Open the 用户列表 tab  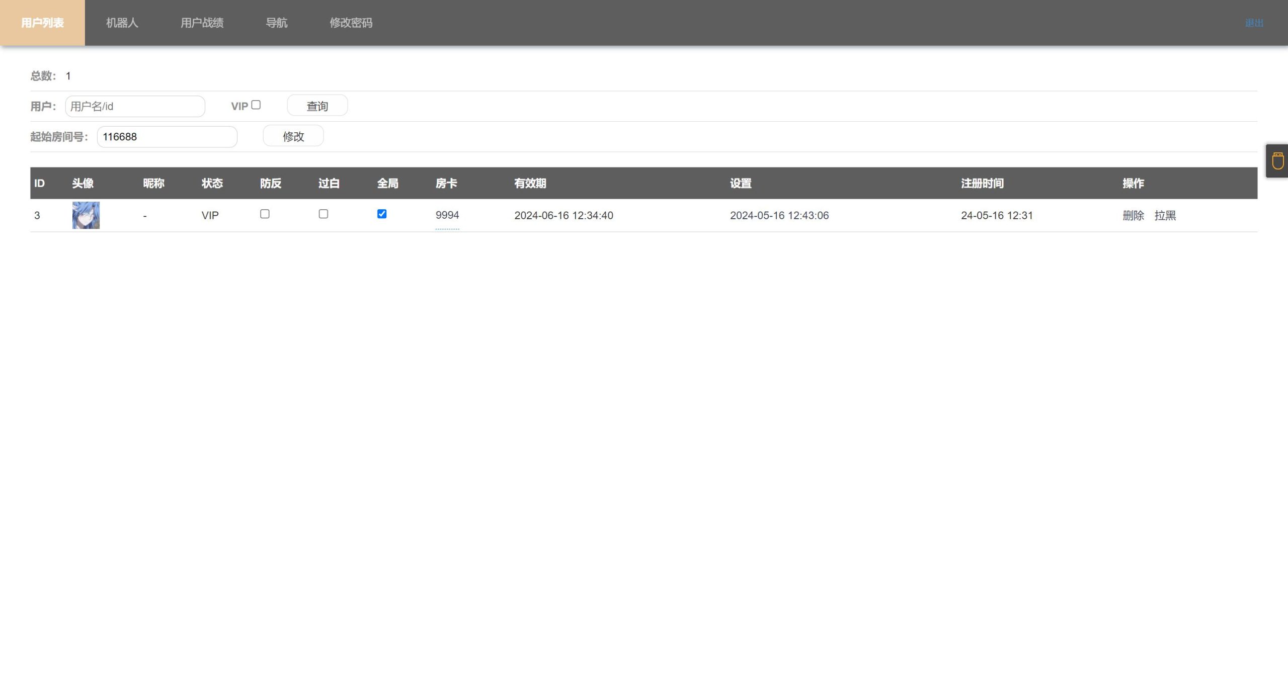(x=42, y=23)
